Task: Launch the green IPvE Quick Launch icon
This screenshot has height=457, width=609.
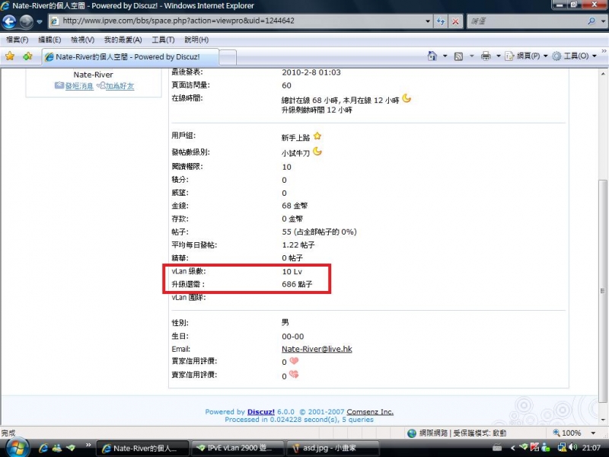Action: pyautogui.click(x=70, y=448)
